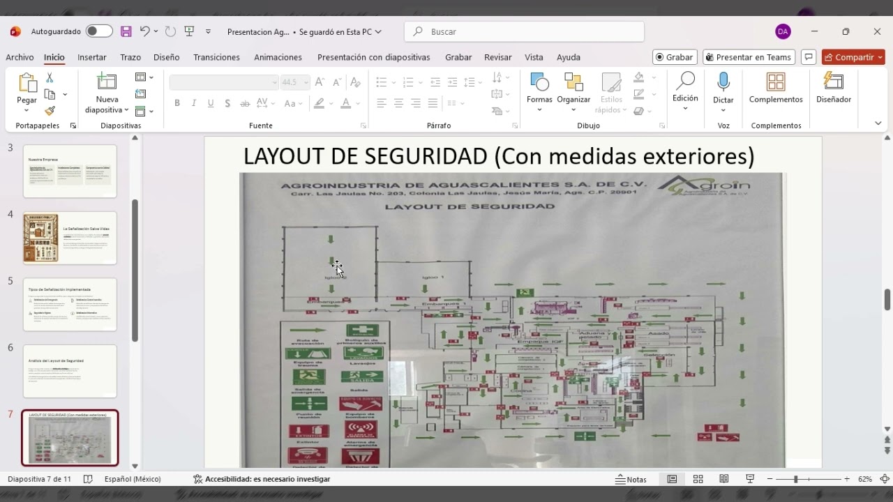This screenshot has height=502, width=893.
Task: Click the Nueva diapositiva icon
Action: click(107, 82)
